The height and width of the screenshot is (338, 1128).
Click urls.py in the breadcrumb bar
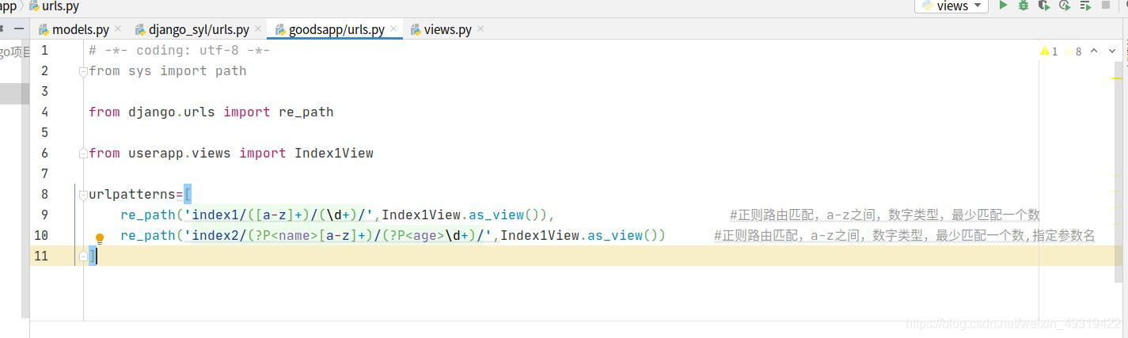point(54,6)
